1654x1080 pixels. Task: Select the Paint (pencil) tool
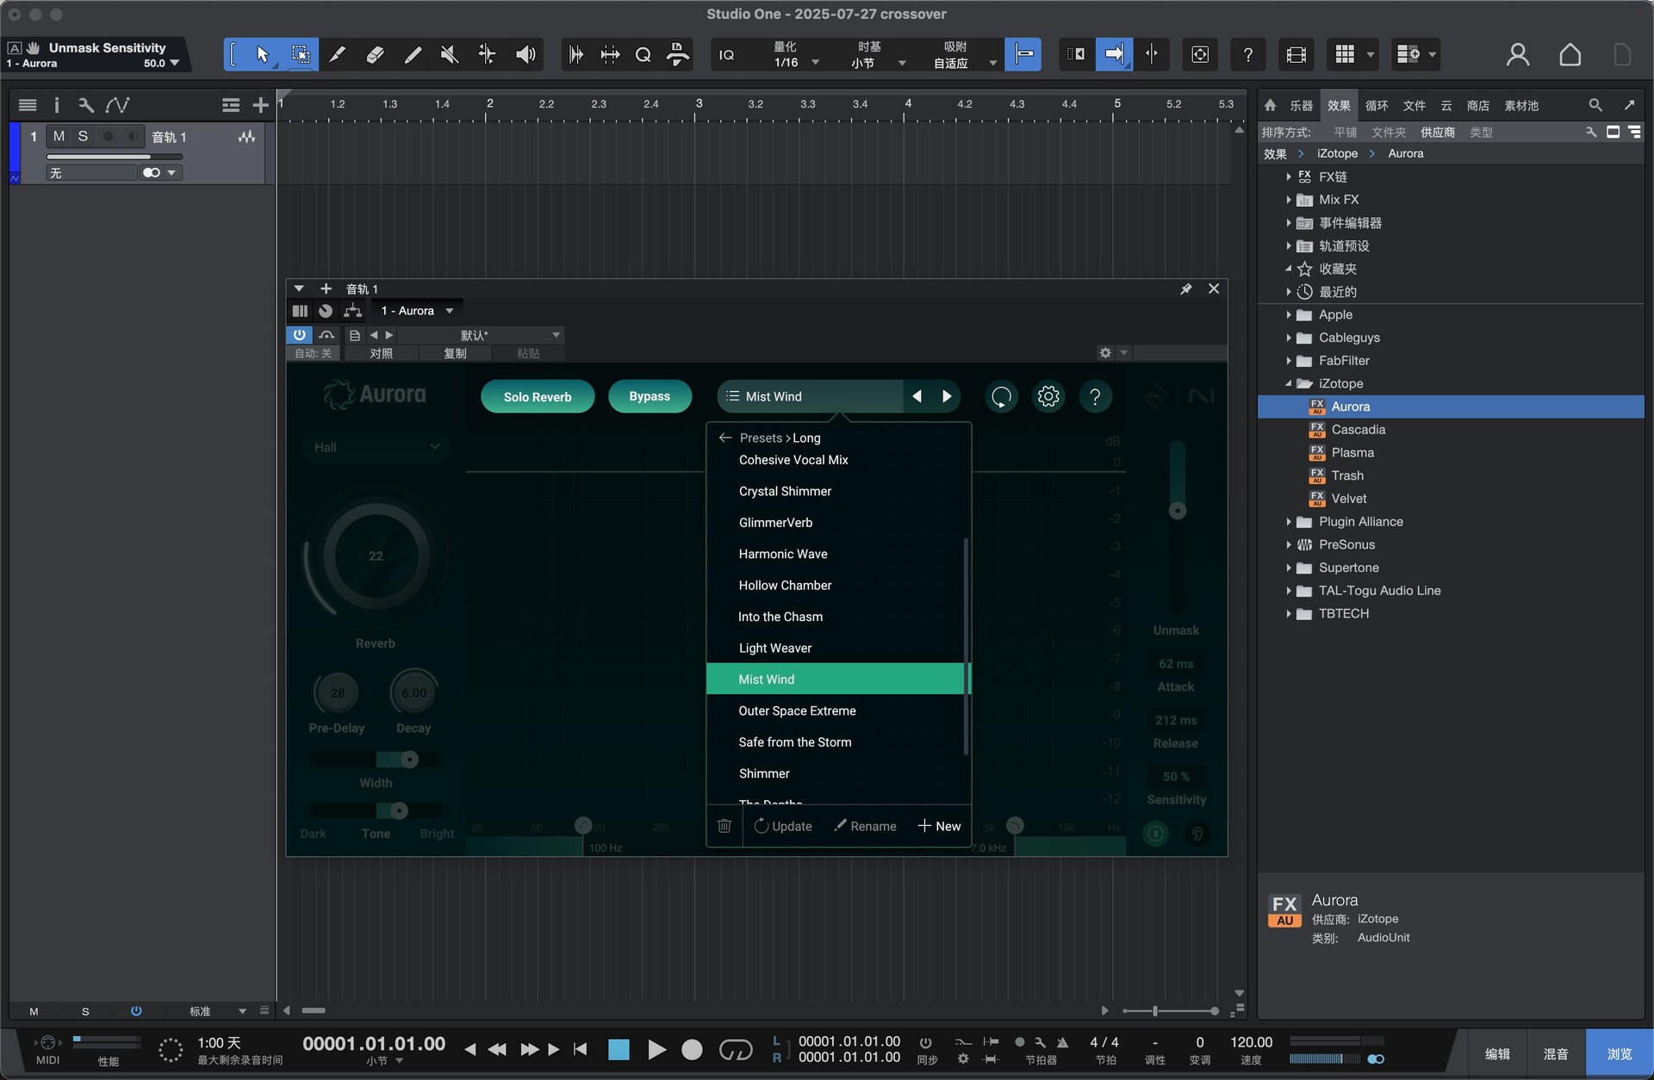click(x=413, y=55)
